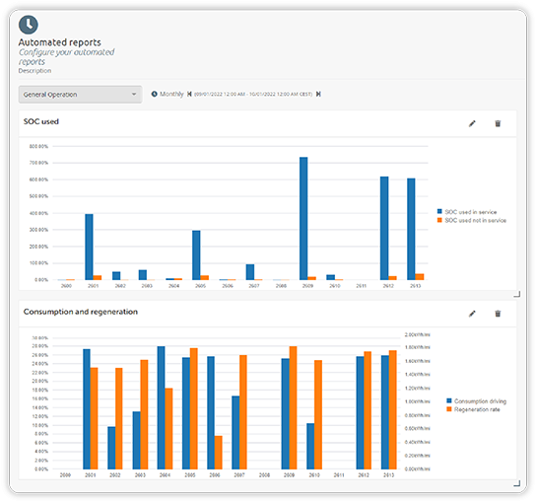This screenshot has width=537, height=503.
Task: Click the orange 2606 bar in Consumption chart
Action: coord(219,453)
